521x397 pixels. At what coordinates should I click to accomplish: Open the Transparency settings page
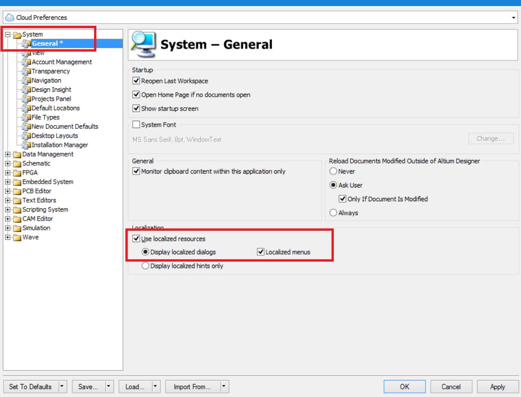(x=51, y=71)
